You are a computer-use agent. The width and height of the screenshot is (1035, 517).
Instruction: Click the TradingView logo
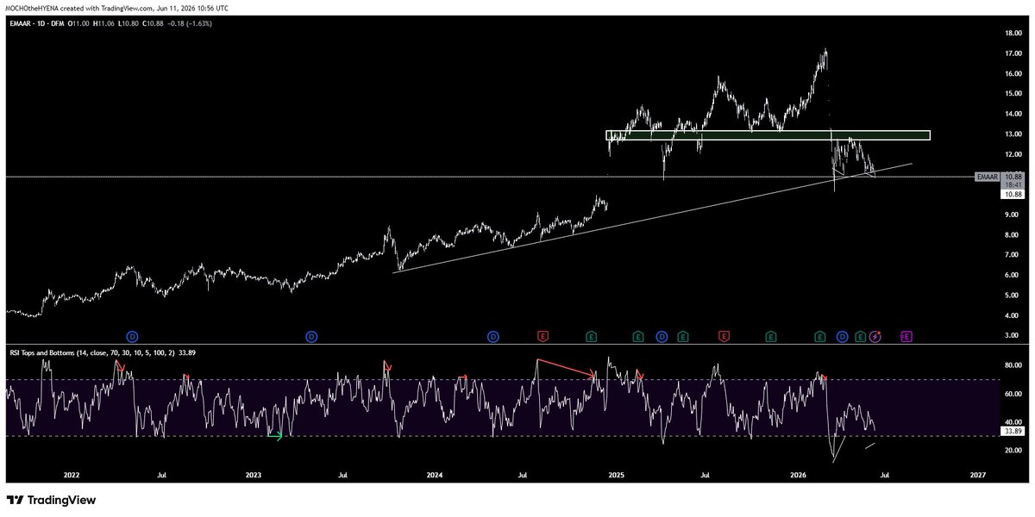click(x=51, y=501)
